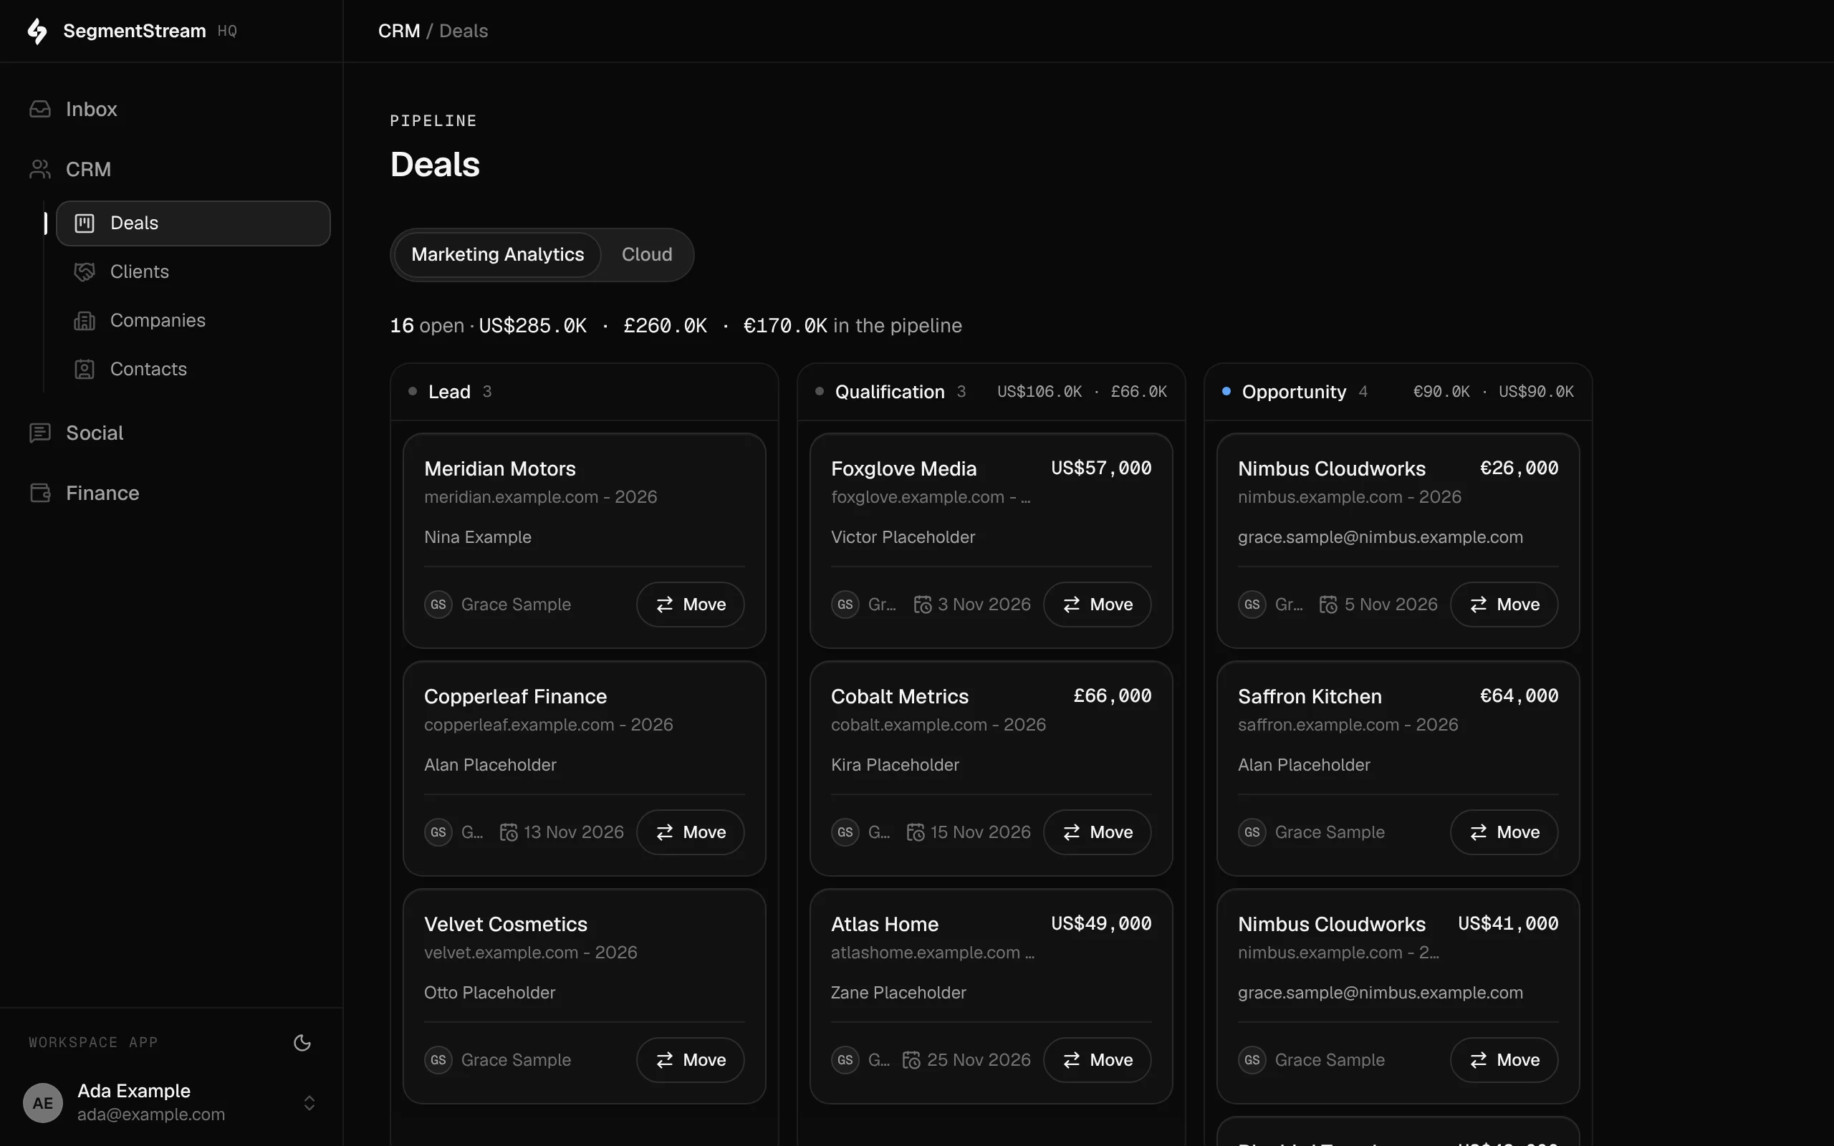Move the Saffron Kitchen deal
This screenshot has width=1834, height=1146.
coord(1504,832)
